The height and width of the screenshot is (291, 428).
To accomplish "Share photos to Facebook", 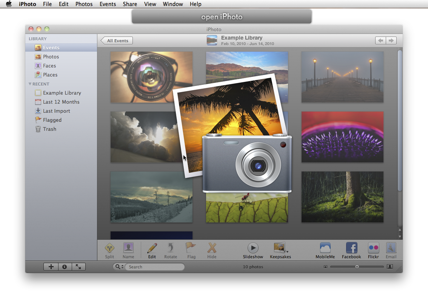I will [x=351, y=251].
